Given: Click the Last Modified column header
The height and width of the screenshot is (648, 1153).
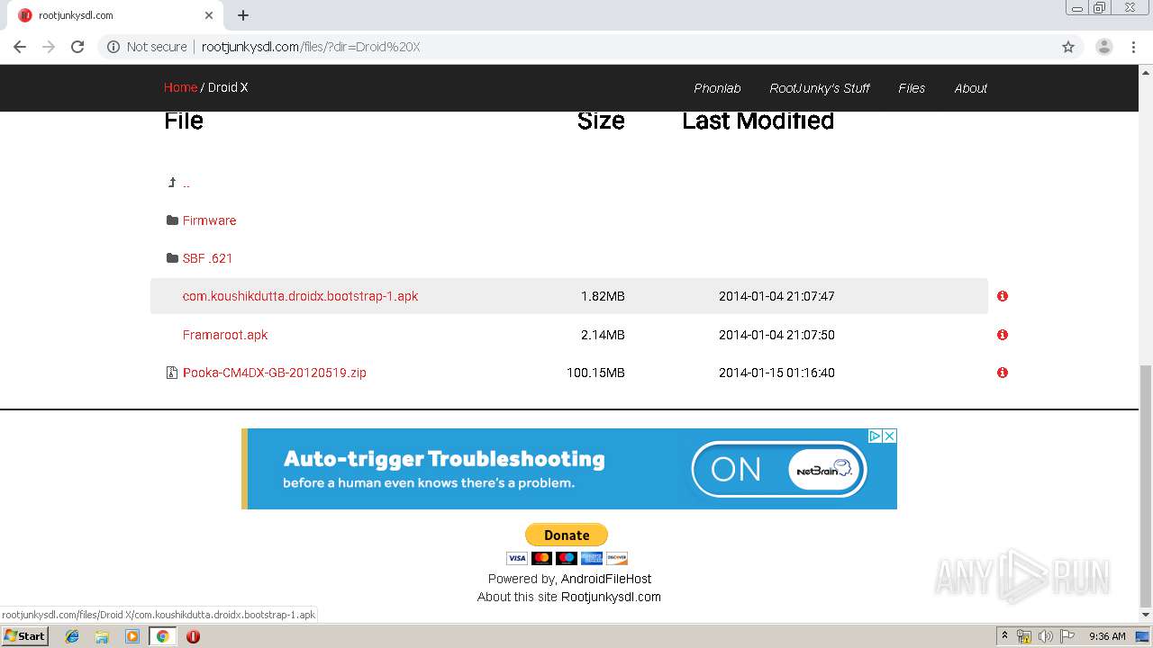Looking at the screenshot, I should click(x=758, y=121).
